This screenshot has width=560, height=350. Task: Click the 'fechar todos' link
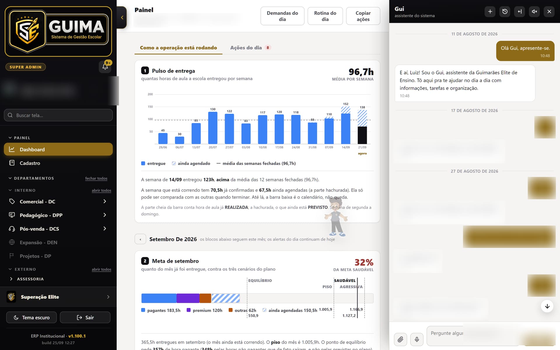96,178
